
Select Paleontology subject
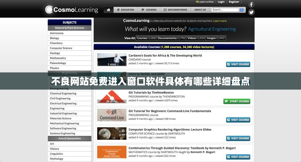coord(69,63)
